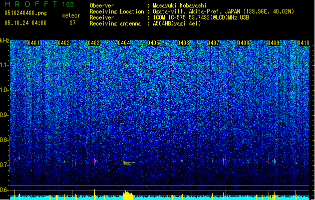Click the 0.6 kHz axis tick label
This screenshot has height=200, width=315.
(5, 190)
